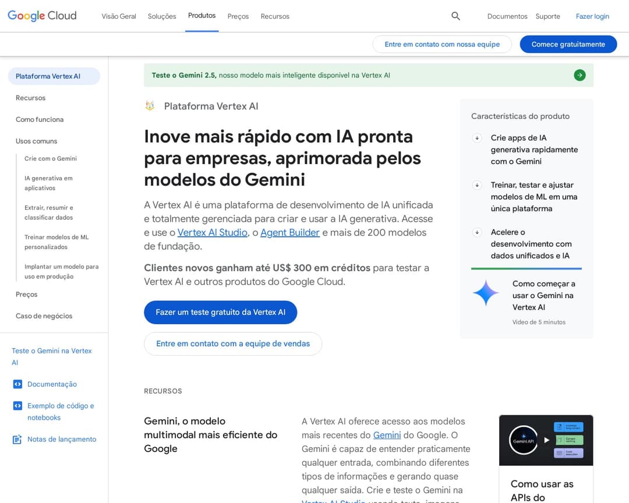629x503 pixels.
Task: Jump to Recursos in the sidebar
Action: point(30,98)
